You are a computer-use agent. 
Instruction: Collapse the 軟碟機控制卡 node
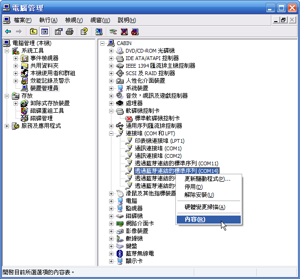pos(111,111)
